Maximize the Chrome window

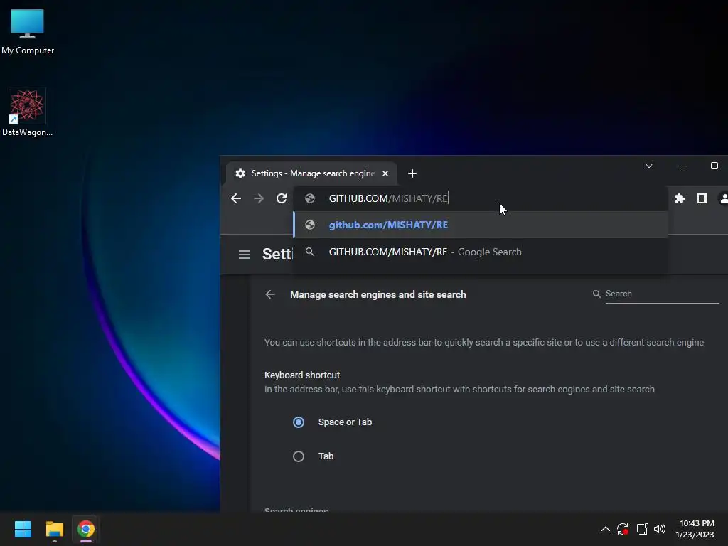point(714,166)
